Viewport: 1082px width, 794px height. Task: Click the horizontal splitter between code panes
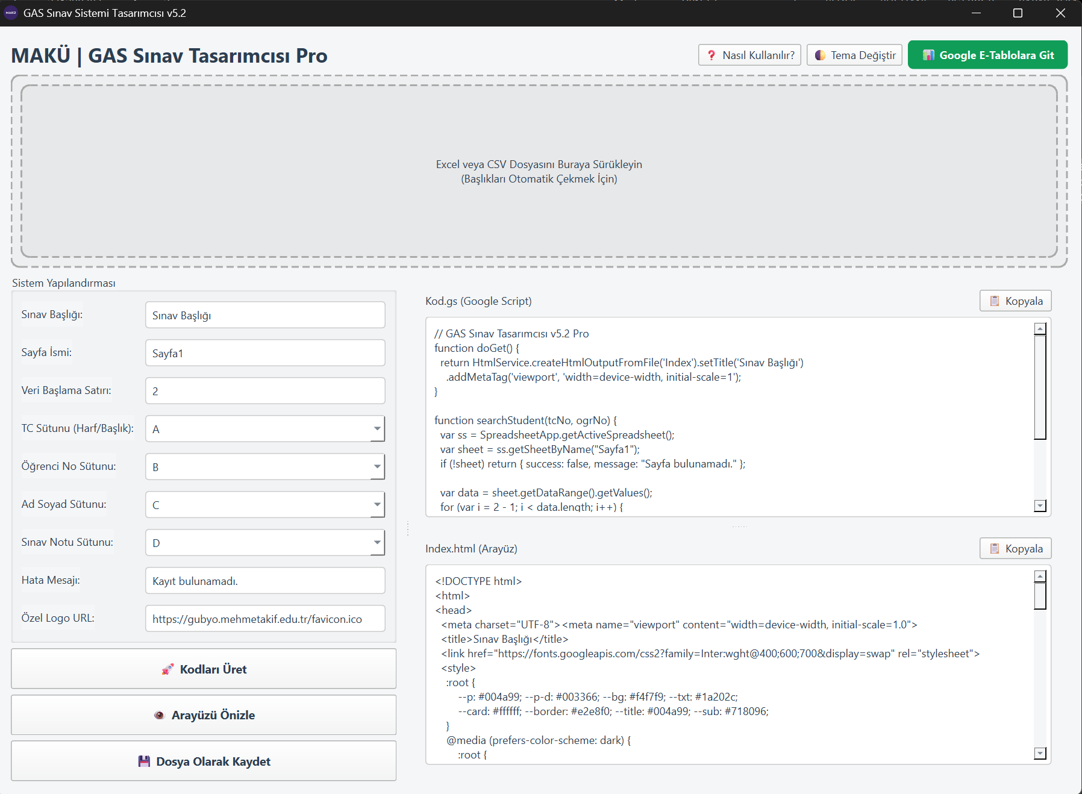(739, 527)
